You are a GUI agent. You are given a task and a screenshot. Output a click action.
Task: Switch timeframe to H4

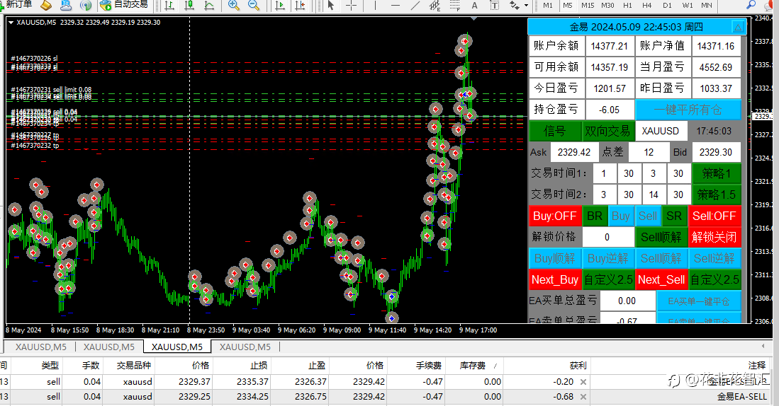coord(647,6)
